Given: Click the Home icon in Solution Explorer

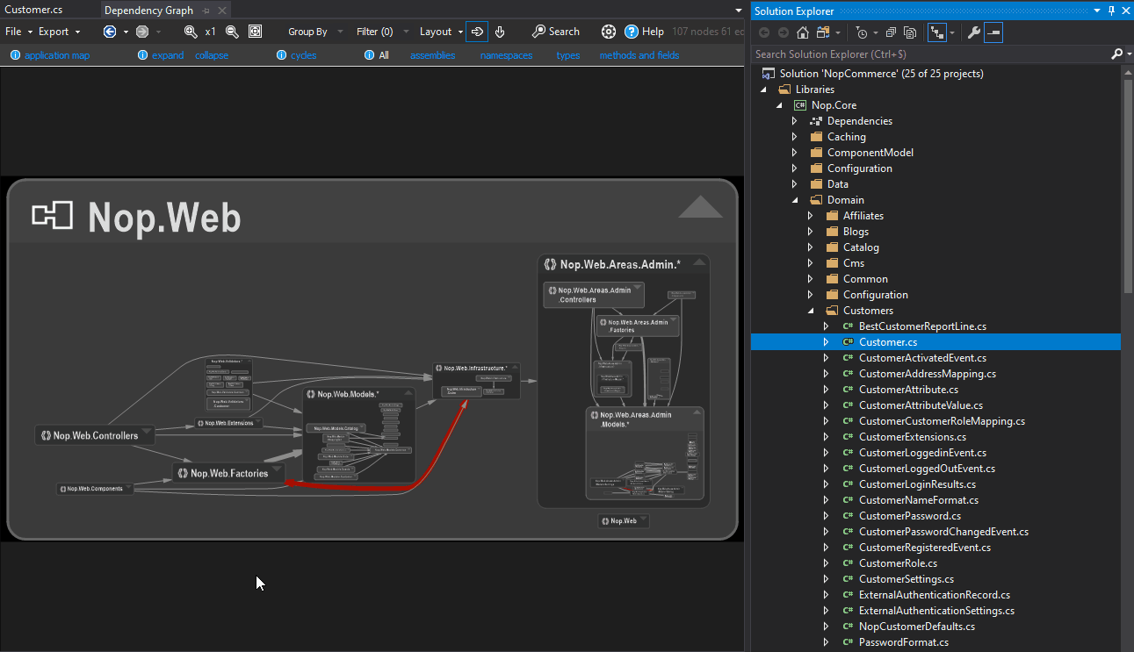Looking at the screenshot, I should click(x=803, y=32).
